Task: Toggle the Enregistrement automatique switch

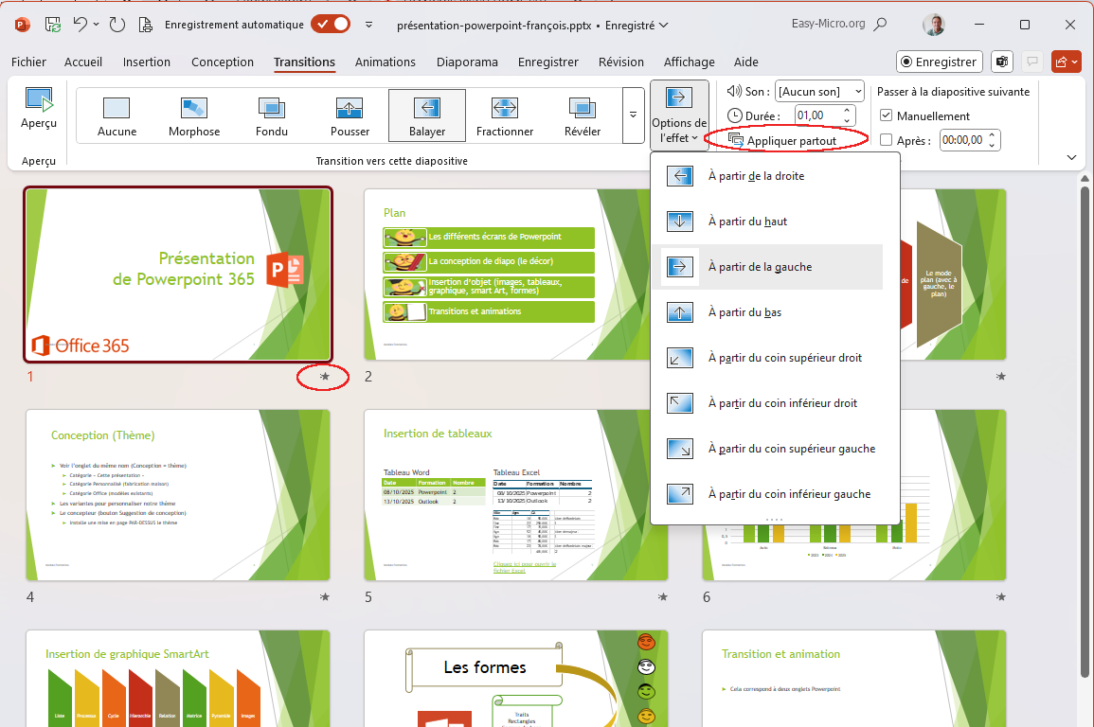Action: [330, 25]
